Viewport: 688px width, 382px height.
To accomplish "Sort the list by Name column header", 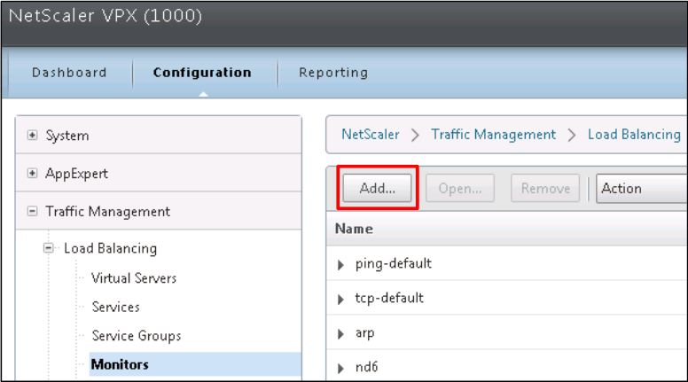I will [354, 229].
